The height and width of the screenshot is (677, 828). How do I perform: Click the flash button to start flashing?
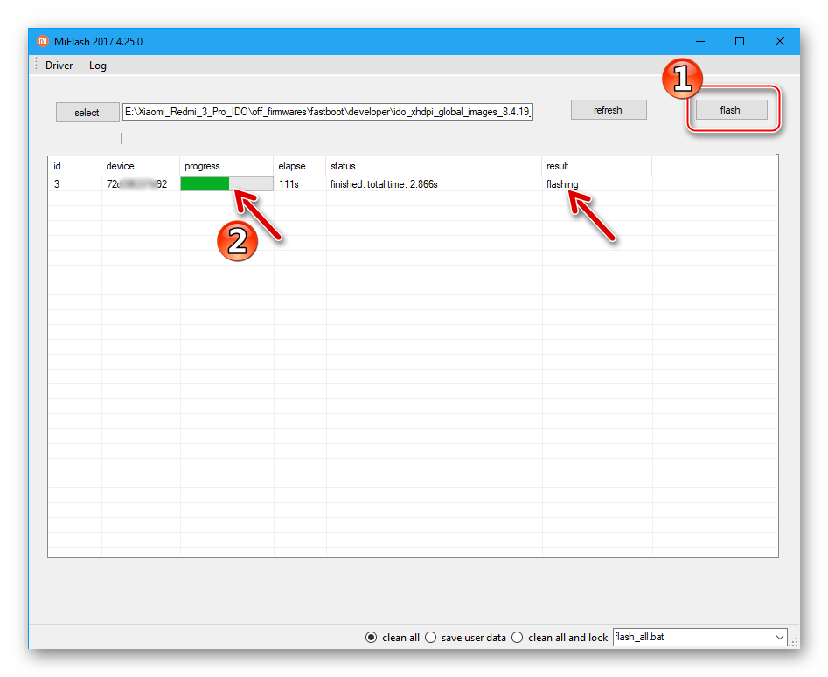pyautogui.click(x=731, y=110)
